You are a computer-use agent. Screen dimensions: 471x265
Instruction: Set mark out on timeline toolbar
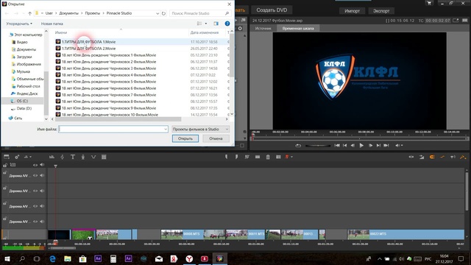[x=236, y=157]
